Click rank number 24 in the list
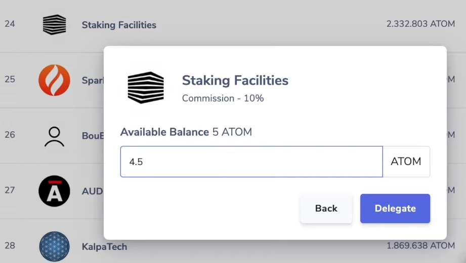Viewport: 466px width, 263px height. coord(10,24)
